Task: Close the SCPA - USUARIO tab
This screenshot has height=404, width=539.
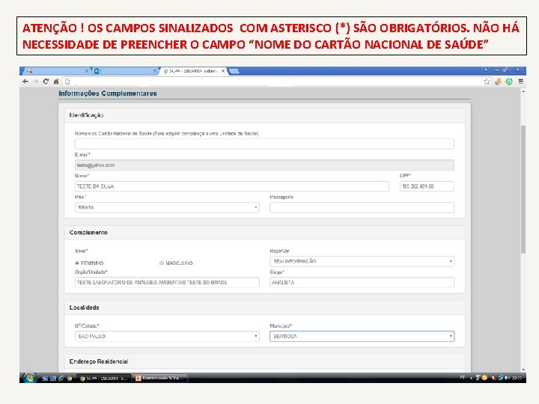Action: (x=223, y=71)
